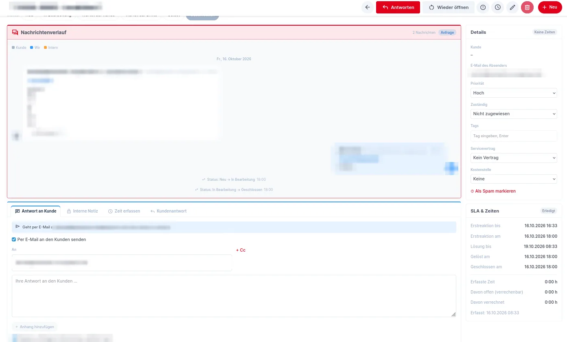Click the An recipient field
567x342 pixels.
(122, 263)
